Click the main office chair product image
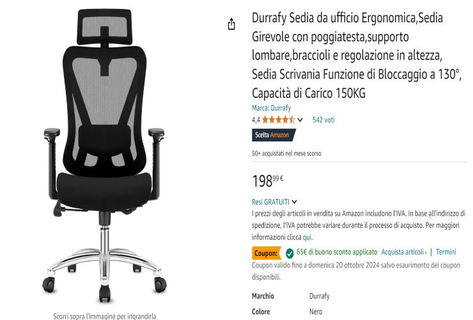473x320 pixels. coord(104,156)
